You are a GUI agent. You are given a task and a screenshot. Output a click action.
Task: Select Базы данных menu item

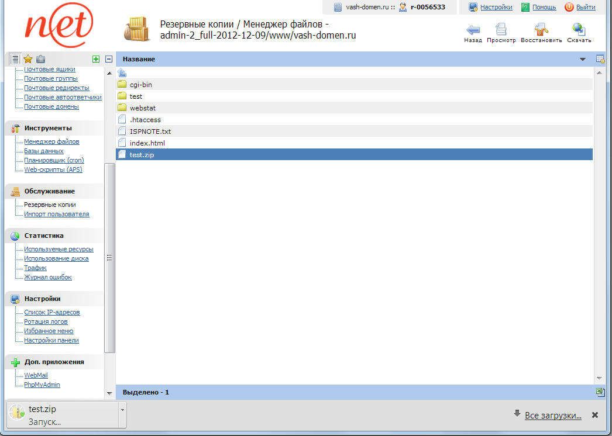coord(44,151)
